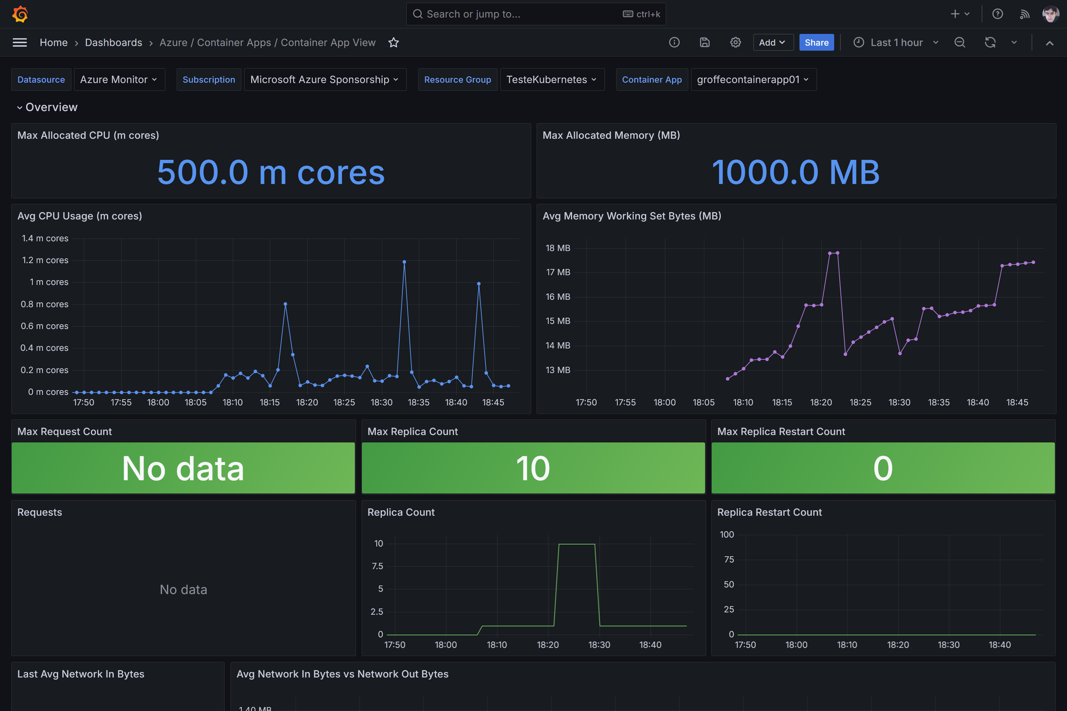Refresh the dashboard

click(990, 42)
